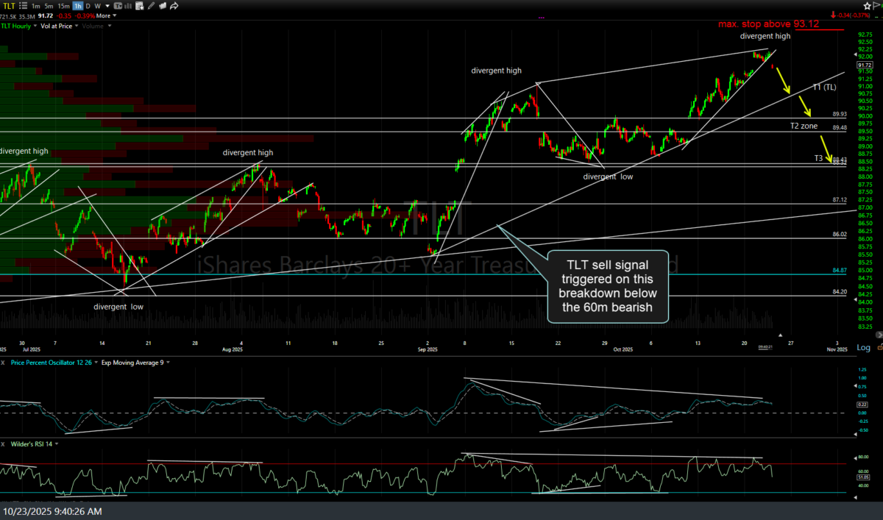Image resolution: width=883 pixels, height=520 pixels.
Task: Click the TLT ticker symbol
Action: [x=9, y=5]
